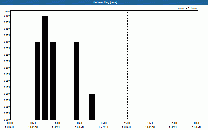Click the 13.09.18 date under 12:00

[103, 127]
